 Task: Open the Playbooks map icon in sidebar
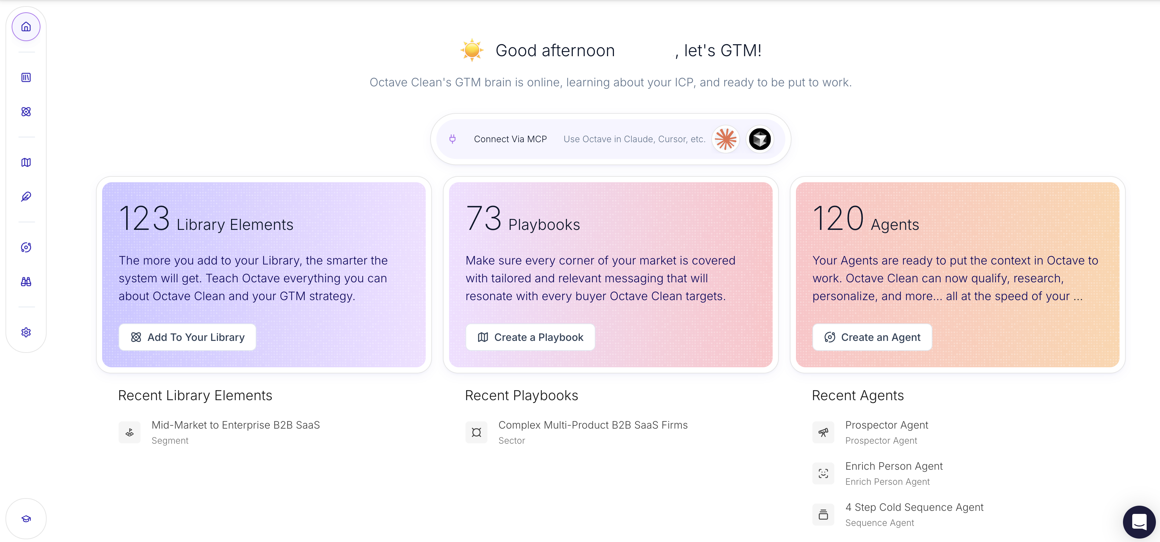coord(26,162)
